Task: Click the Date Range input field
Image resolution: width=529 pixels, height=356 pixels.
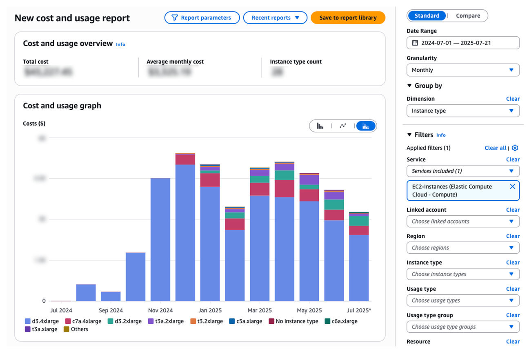Action: (x=463, y=43)
